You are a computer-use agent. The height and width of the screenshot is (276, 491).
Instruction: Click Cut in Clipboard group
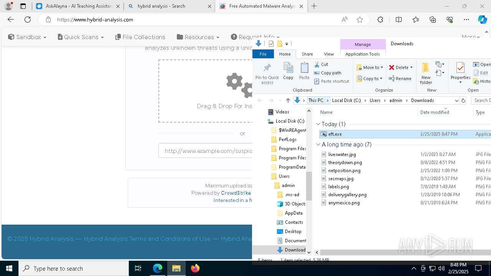pyautogui.click(x=321, y=64)
